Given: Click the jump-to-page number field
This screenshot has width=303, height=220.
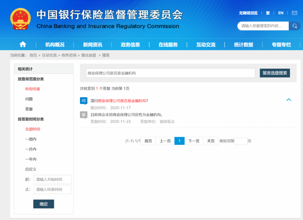Looking at the screenshot, I should click(x=241, y=141).
